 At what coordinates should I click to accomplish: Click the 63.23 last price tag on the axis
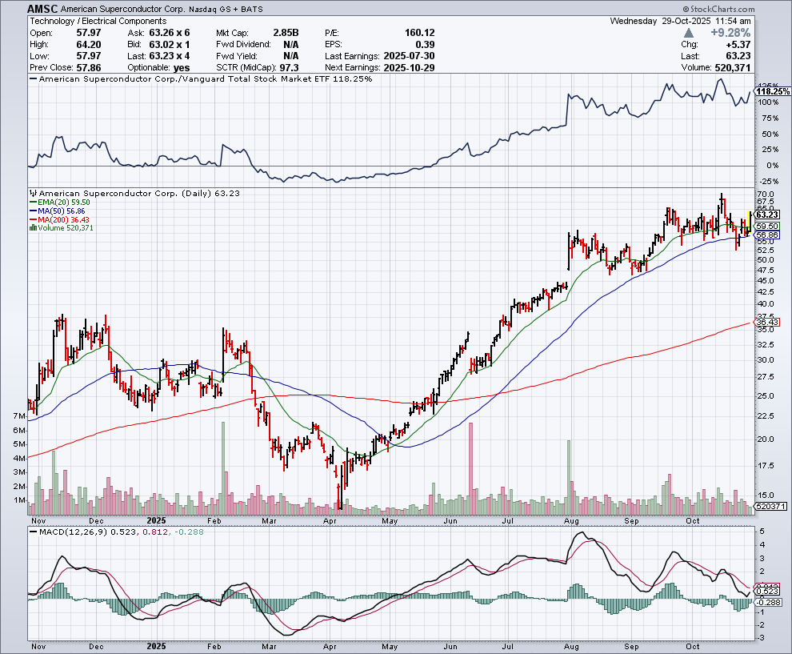[x=766, y=215]
